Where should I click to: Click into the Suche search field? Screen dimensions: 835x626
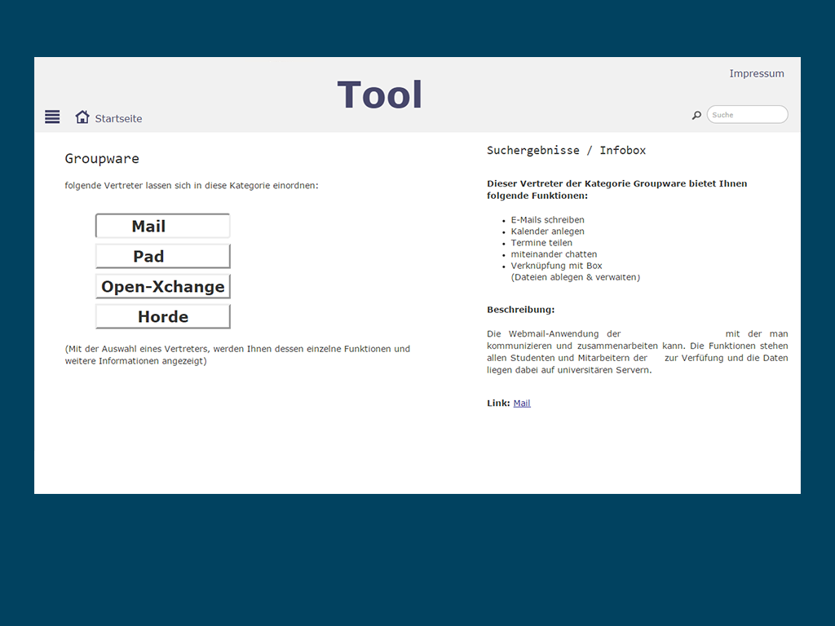tap(747, 115)
